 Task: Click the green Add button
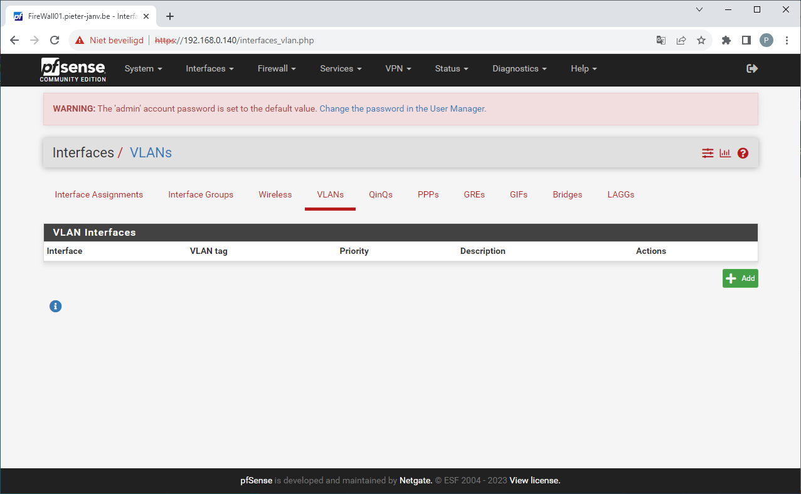coord(740,278)
